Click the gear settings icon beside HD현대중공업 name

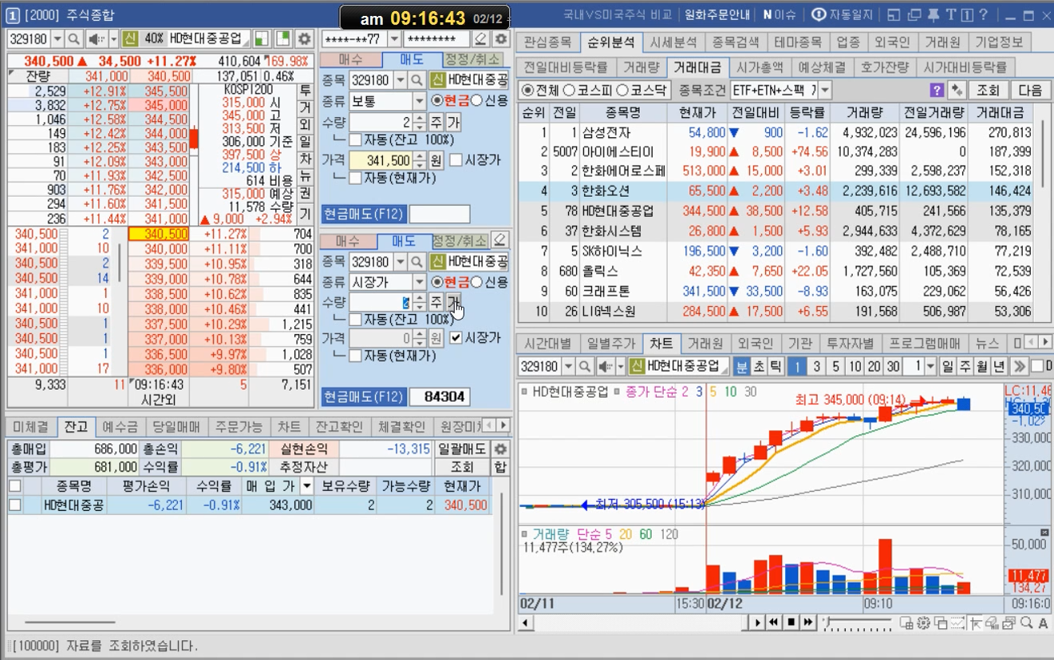(x=304, y=38)
